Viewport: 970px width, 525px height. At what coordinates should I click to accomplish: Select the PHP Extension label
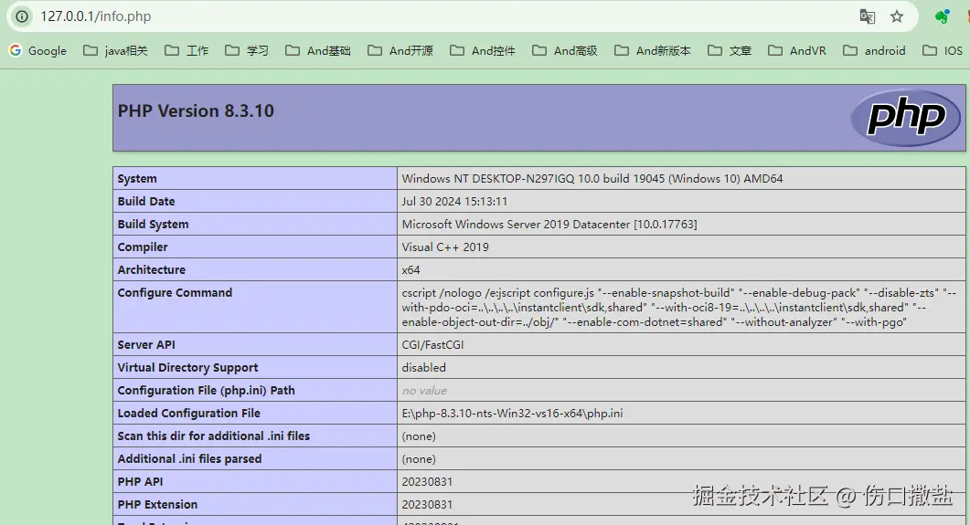(x=157, y=505)
